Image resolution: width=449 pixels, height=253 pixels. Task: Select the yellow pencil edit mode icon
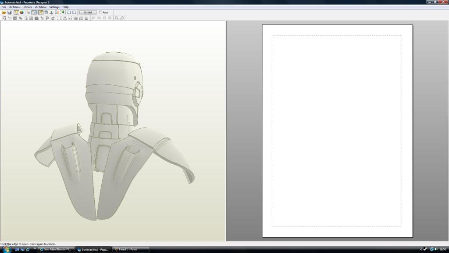[x=40, y=13]
